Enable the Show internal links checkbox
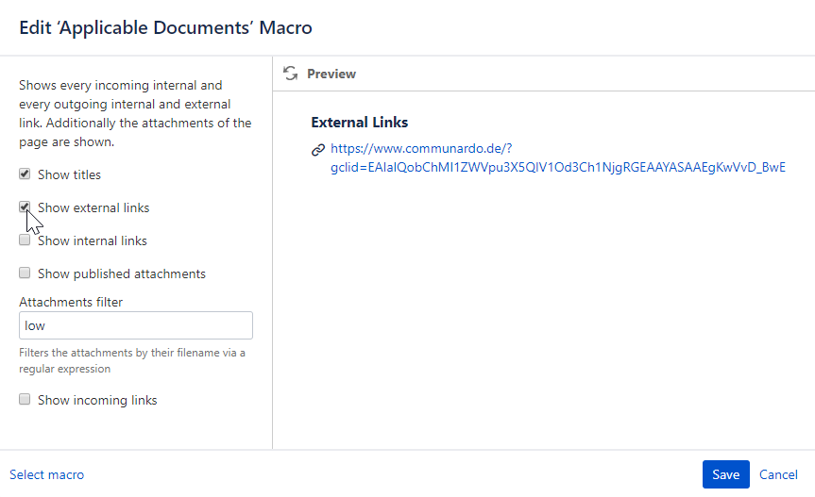The image size is (815, 497). 25,240
